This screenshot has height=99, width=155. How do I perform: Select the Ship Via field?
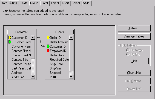pyautogui.click(x=55, y=68)
